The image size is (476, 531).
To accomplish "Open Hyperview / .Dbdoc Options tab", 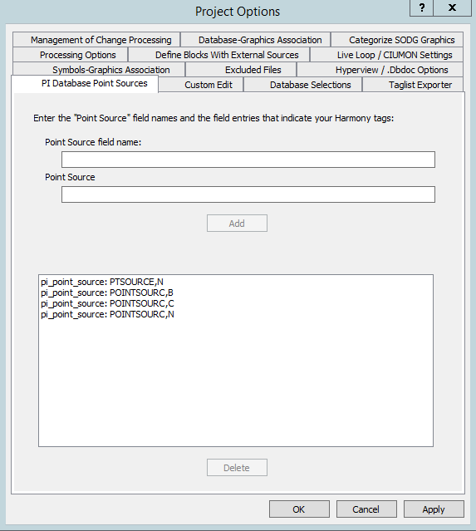I will 380,70.
